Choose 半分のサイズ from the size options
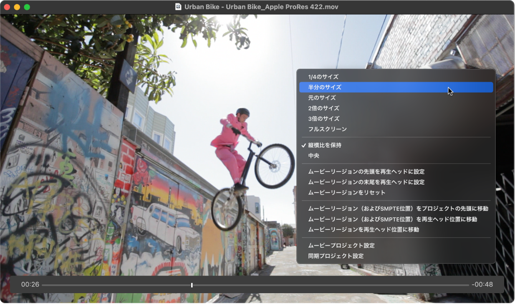This screenshot has width=515, height=304. pyautogui.click(x=326, y=87)
